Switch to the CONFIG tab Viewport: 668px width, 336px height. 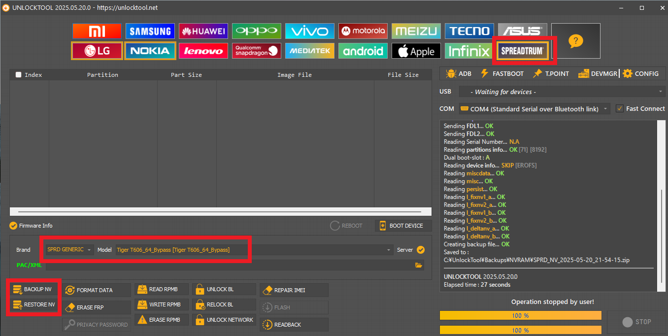point(641,73)
